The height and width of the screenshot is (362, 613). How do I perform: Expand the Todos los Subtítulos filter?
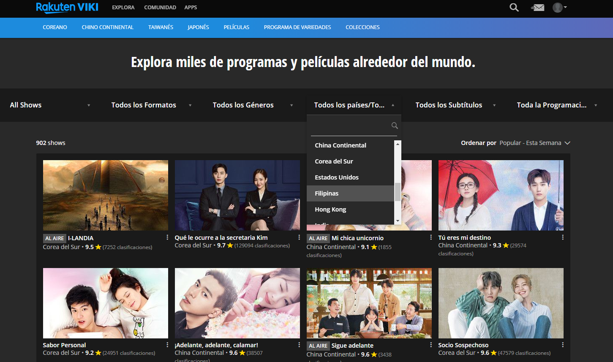(455, 105)
